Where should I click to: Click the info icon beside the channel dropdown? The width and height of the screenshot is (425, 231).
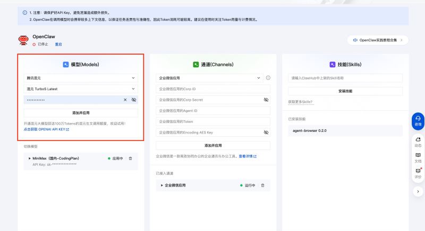pos(268,78)
